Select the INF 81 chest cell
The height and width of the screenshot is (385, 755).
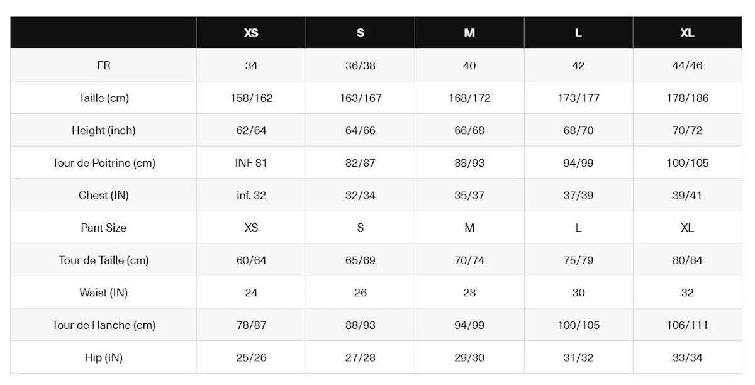click(251, 163)
